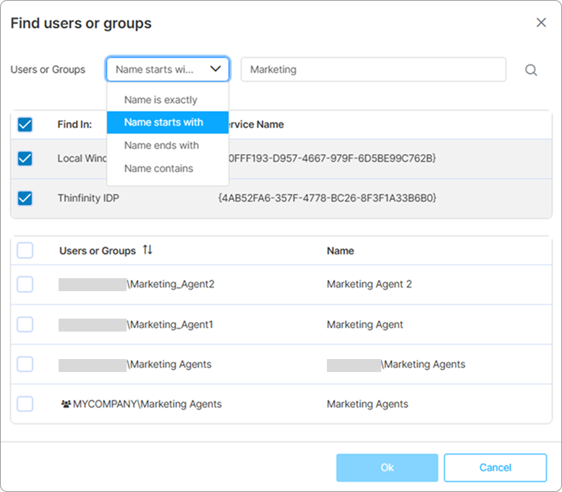The height and width of the screenshot is (492, 562).
Task: Click the MYCOMPANY\Marketing Agents group entry
Action: [x=148, y=404]
